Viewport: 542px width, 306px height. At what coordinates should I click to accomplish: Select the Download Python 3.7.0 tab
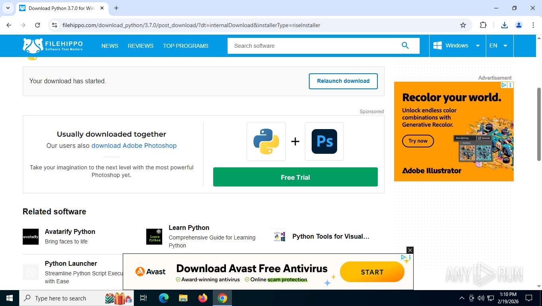point(61,8)
